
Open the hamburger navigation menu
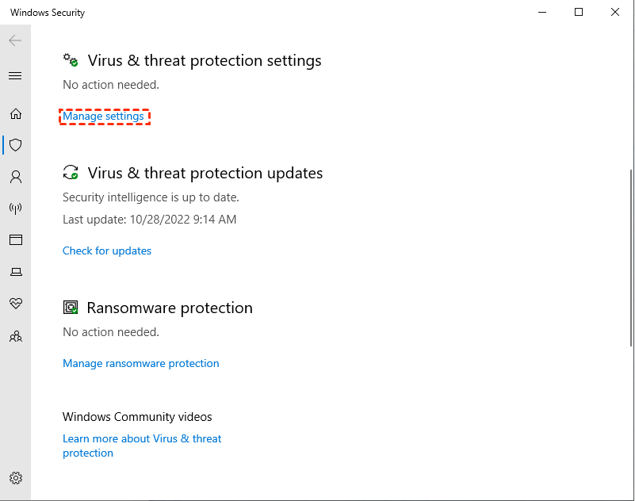(15, 76)
